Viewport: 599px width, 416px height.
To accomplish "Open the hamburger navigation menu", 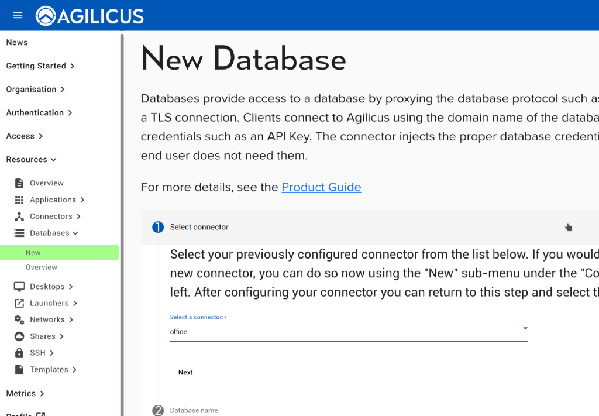I will pos(18,15).
